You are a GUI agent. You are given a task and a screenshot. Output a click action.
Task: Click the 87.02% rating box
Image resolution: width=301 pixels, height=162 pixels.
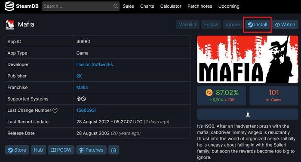click(222, 95)
